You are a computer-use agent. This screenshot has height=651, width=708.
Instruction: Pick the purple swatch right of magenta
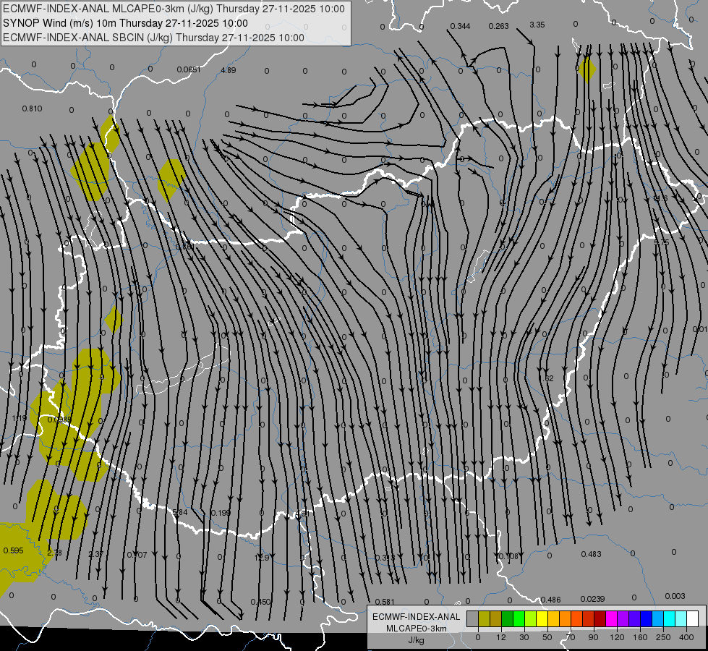pyautogui.click(x=623, y=618)
